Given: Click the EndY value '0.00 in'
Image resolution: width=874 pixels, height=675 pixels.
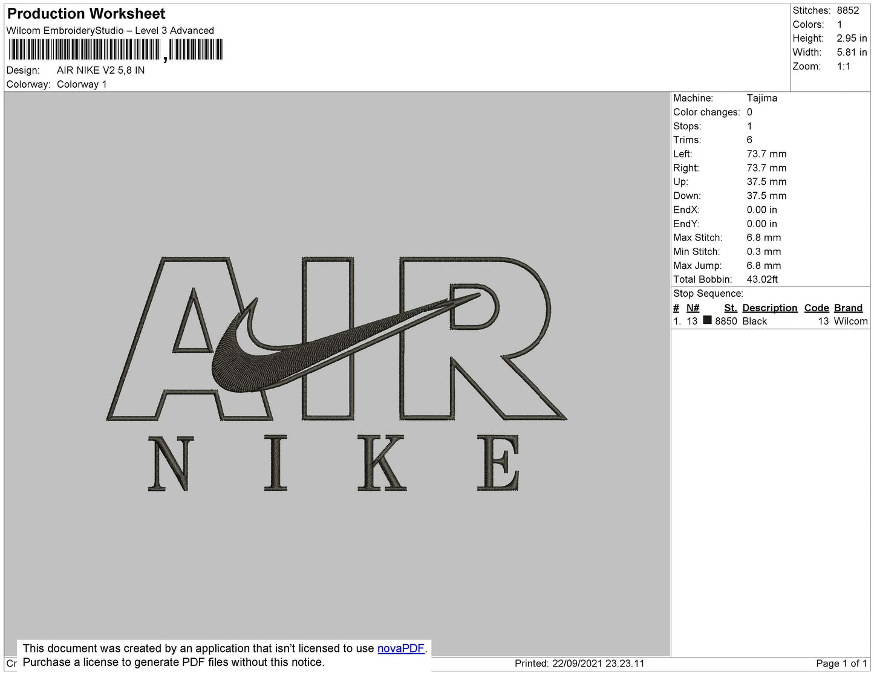Looking at the screenshot, I should pyautogui.click(x=762, y=224).
